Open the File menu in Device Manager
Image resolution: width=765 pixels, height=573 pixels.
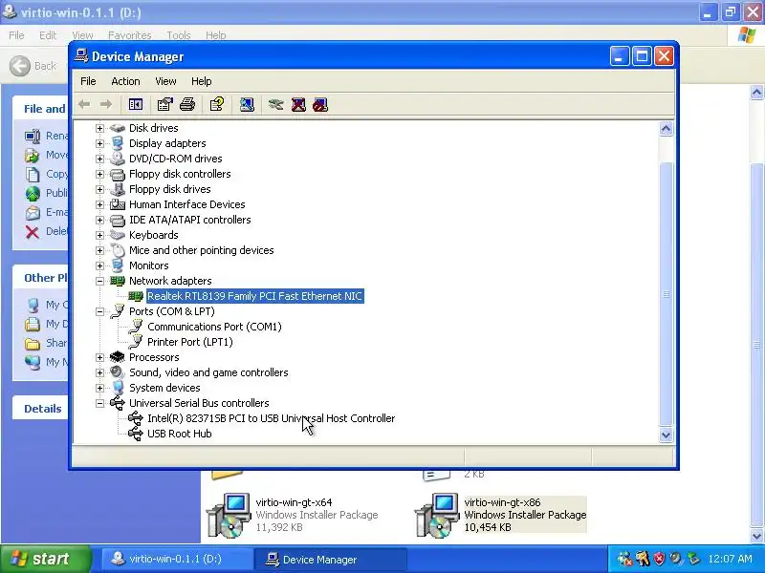(88, 81)
